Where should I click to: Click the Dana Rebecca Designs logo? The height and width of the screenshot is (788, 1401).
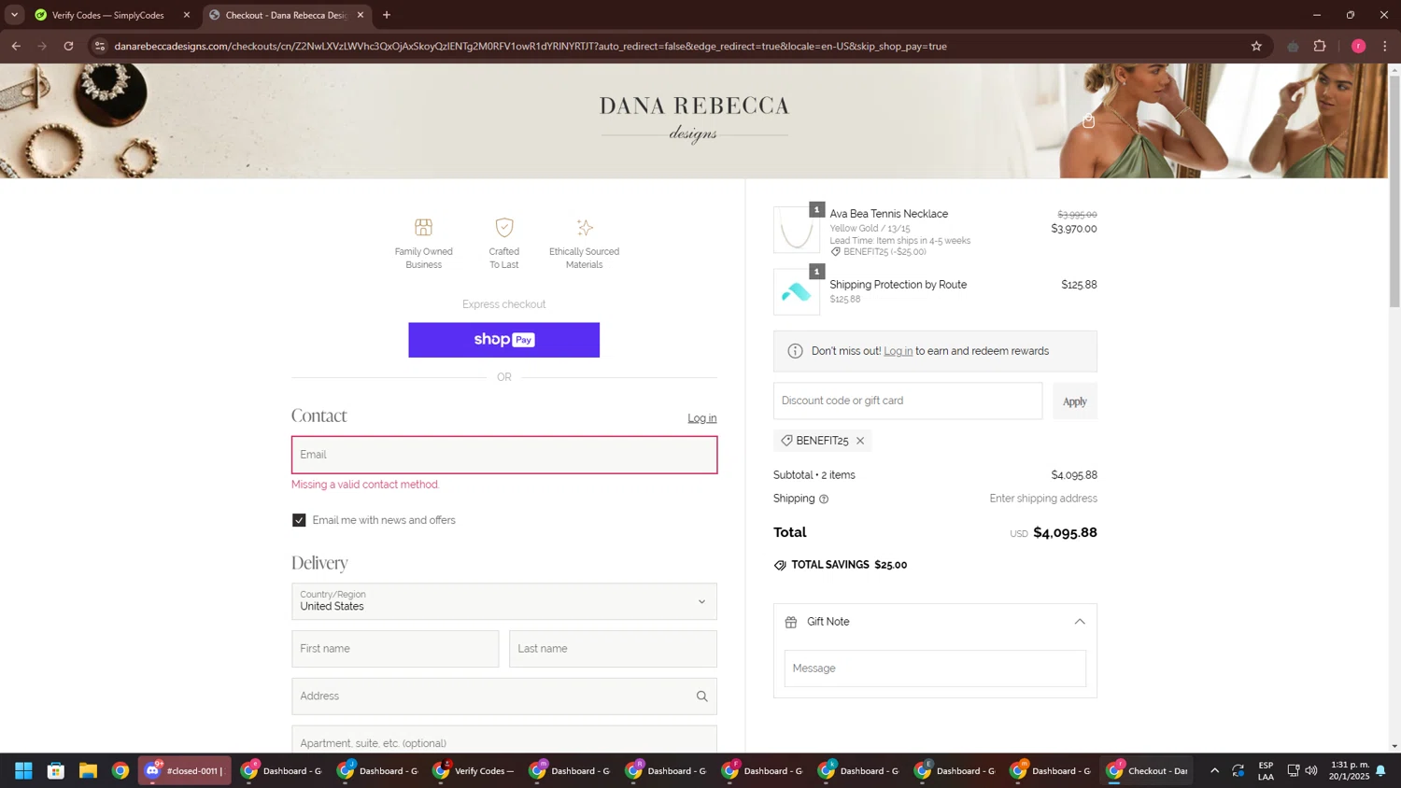coord(694,119)
